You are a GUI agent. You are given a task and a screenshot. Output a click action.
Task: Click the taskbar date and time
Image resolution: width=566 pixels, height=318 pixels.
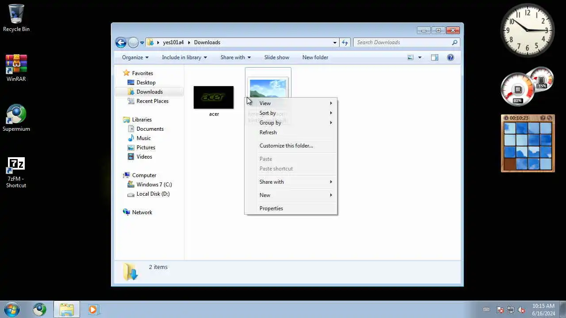[x=543, y=310]
